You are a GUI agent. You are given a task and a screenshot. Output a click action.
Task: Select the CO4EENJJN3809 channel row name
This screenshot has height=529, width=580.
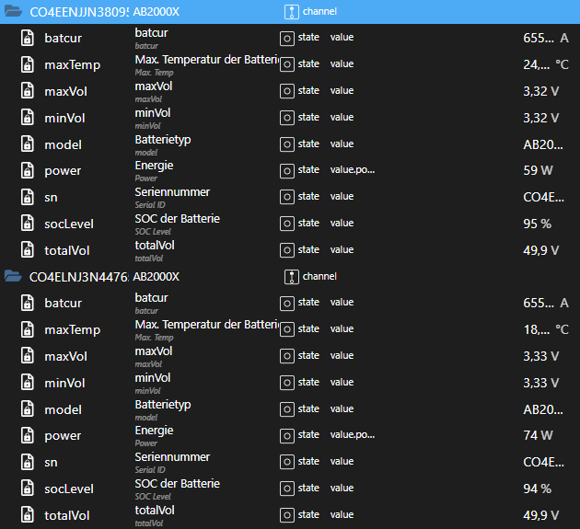pyautogui.click(x=79, y=12)
